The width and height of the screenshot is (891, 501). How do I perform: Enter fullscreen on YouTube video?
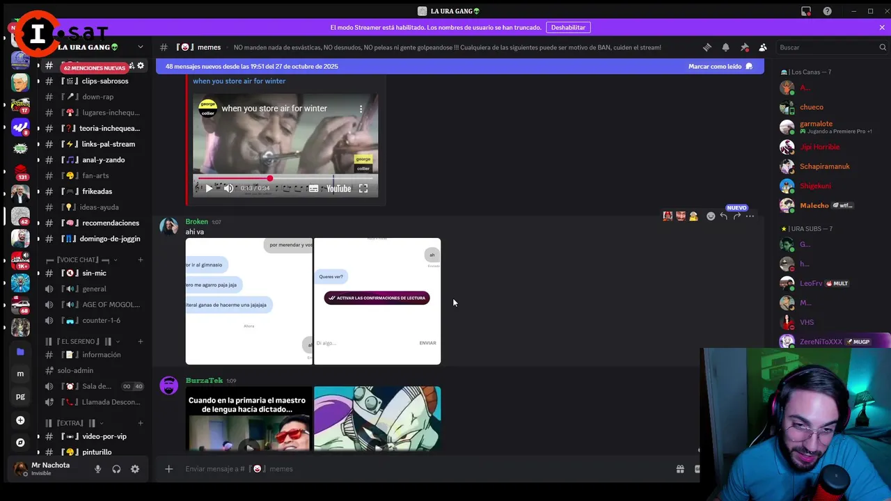pos(363,189)
